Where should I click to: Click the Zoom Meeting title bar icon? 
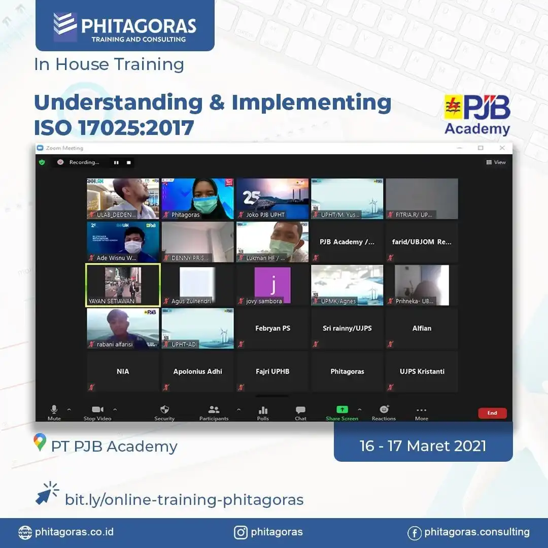coord(40,148)
